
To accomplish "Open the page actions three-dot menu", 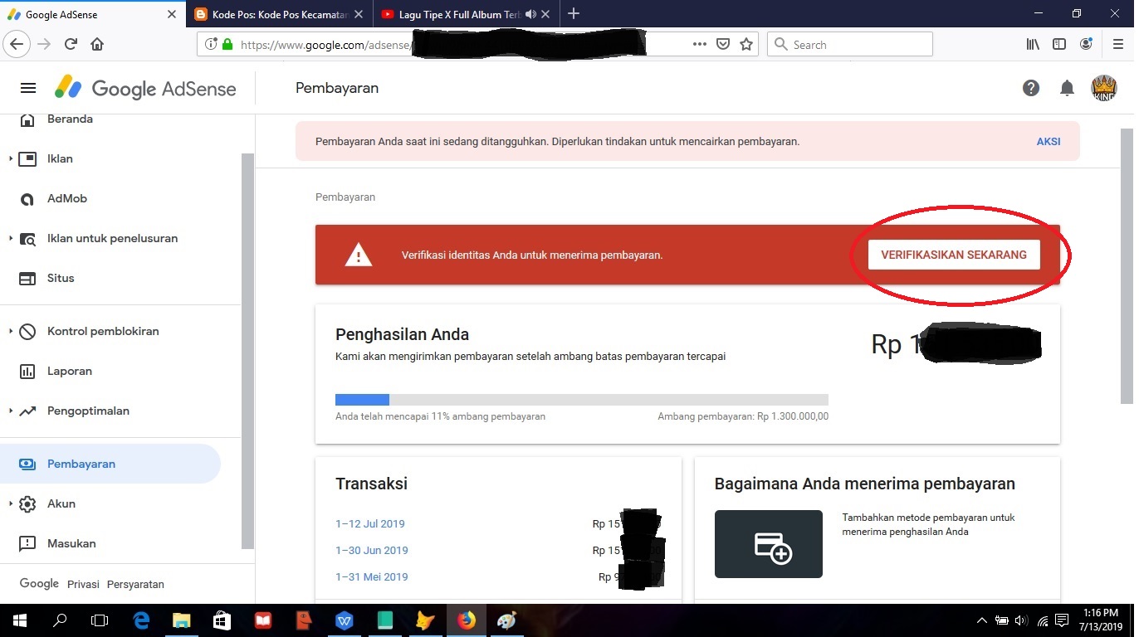I will [700, 45].
